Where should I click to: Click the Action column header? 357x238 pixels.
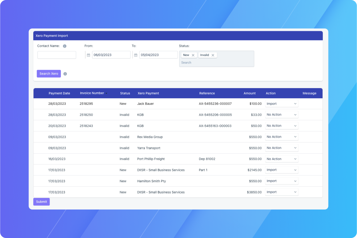pyautogui.click(x=271, y=93)
